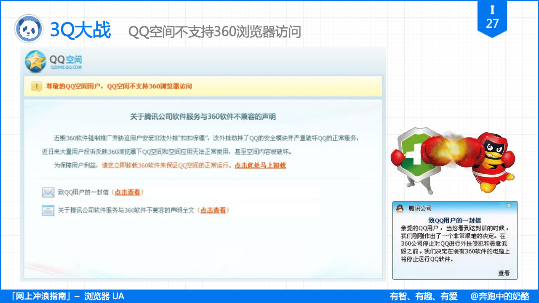
Task: Select the envelope icon beside 致QQ用户的一封信
Action: (48, 192)
